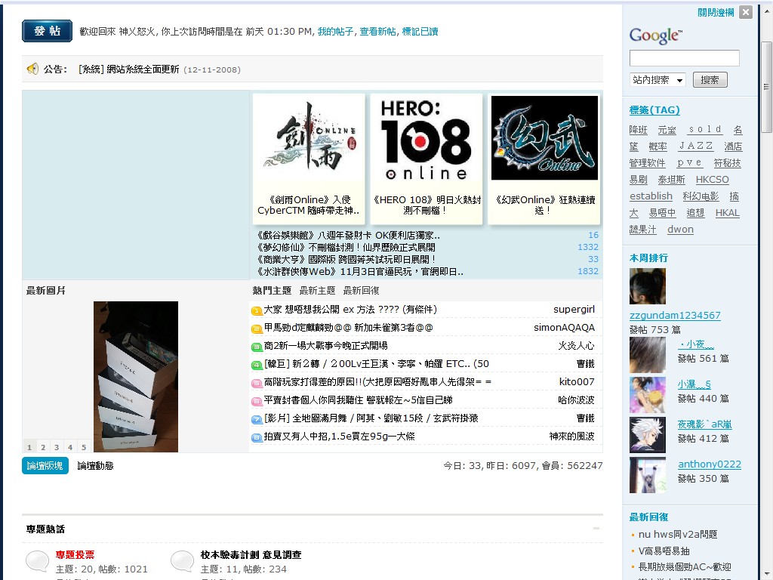Open thread 大家 想唔想我公開 ex 方法

(350, 309)
